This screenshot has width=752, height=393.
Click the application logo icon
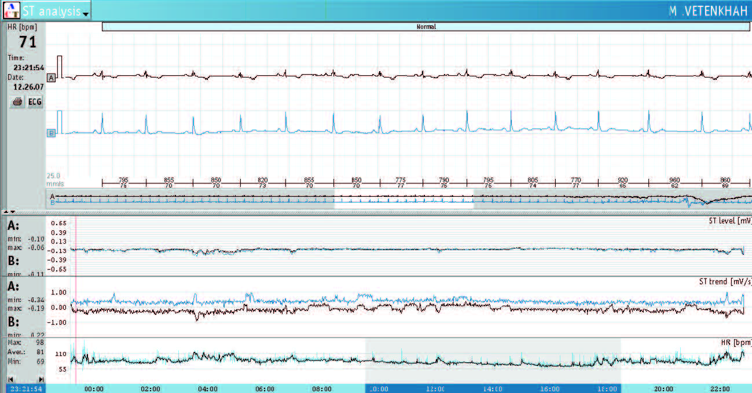point(11,11)
